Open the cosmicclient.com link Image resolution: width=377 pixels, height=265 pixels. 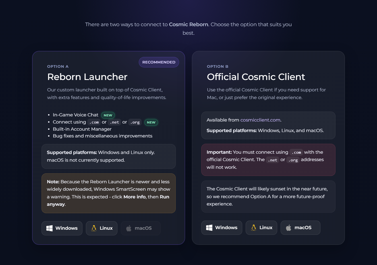coord(260,120)
